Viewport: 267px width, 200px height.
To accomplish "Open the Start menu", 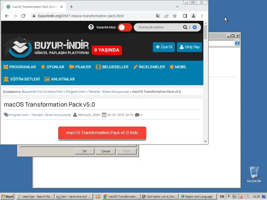I will tap(7, 197).
